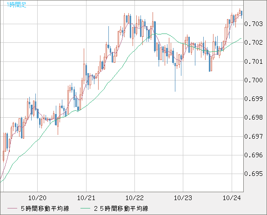This screenshot has width=267, height=215.
Task: Click the 1時間足 chart title label
Action: click(x=16, y=5)
